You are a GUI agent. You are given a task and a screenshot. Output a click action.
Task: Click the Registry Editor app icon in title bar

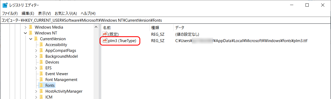click(5, 5)
